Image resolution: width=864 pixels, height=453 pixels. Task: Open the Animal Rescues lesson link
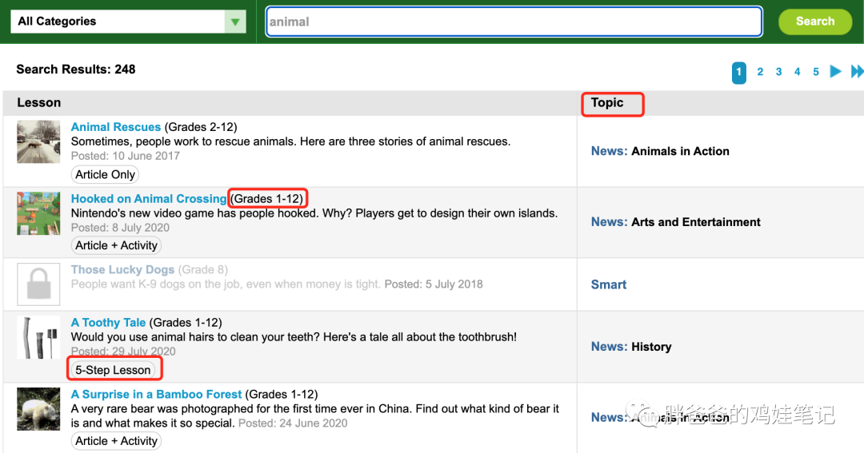(x=116, y=127)
